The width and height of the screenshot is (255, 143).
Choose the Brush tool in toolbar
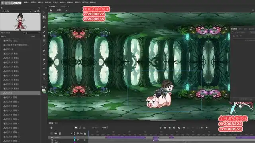44,31
